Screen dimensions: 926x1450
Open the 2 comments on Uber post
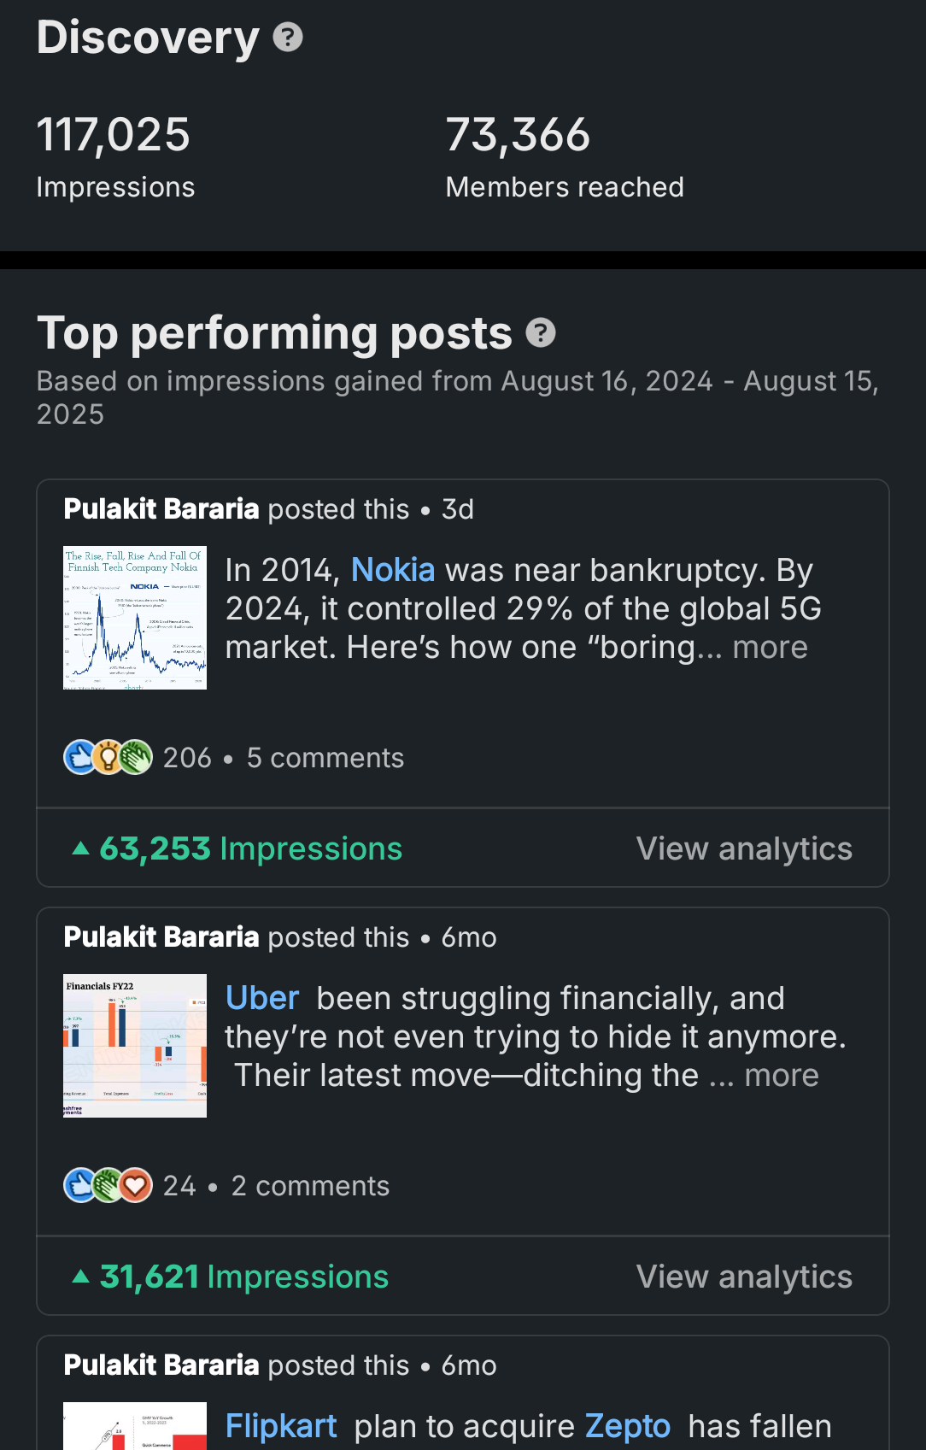tap(310, 1186)
